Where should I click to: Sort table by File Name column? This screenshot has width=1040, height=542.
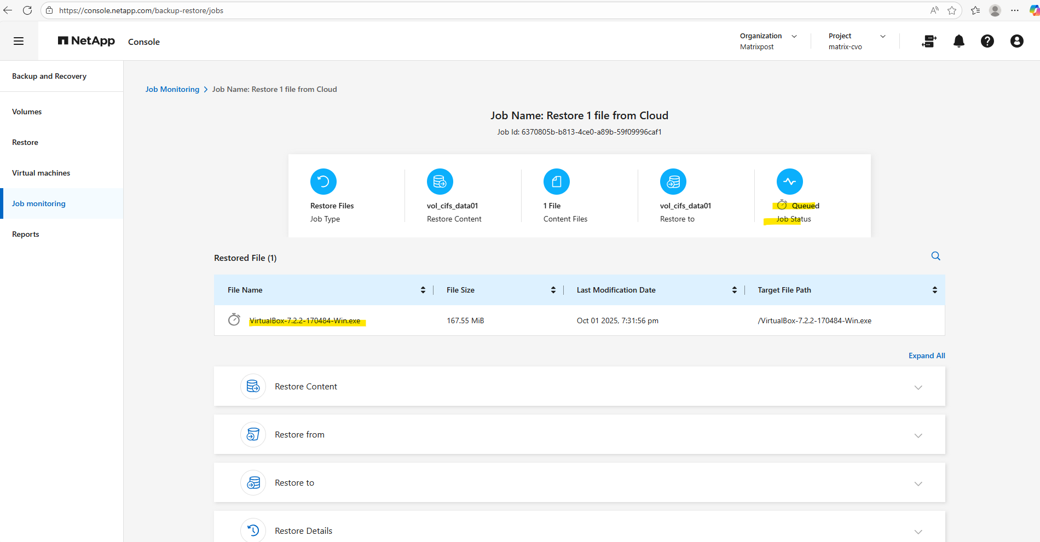tap(423, 290)
